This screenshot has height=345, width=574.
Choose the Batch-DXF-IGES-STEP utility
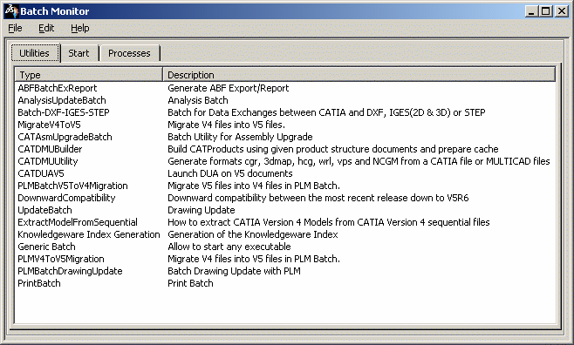pyautogui.click(x=64, y=112)
